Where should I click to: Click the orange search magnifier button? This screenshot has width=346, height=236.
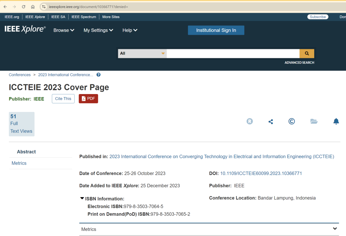tap(307, 54)
